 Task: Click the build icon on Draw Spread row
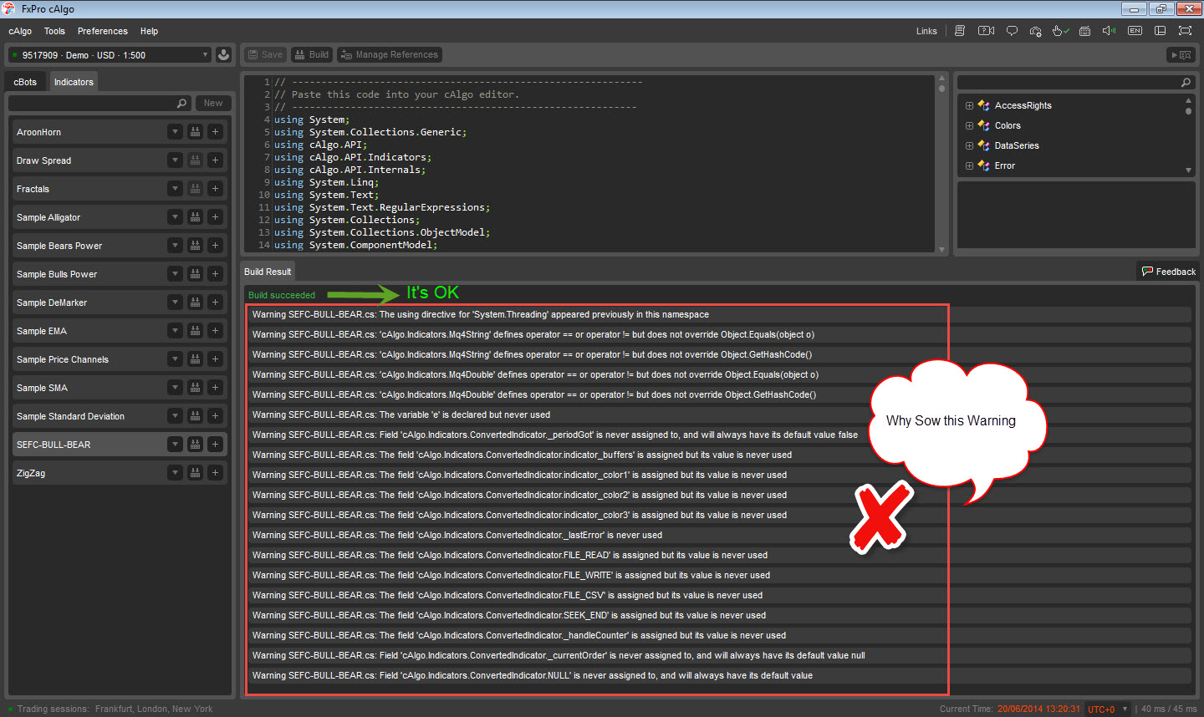pyautogui.click(x=195, y=160)
